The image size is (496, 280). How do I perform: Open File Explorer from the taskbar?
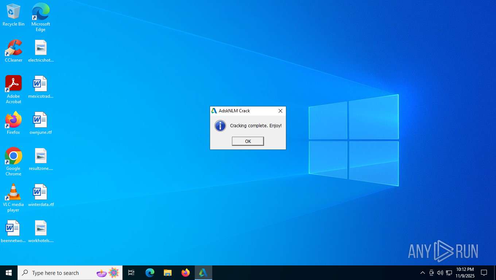coord(168,273)
